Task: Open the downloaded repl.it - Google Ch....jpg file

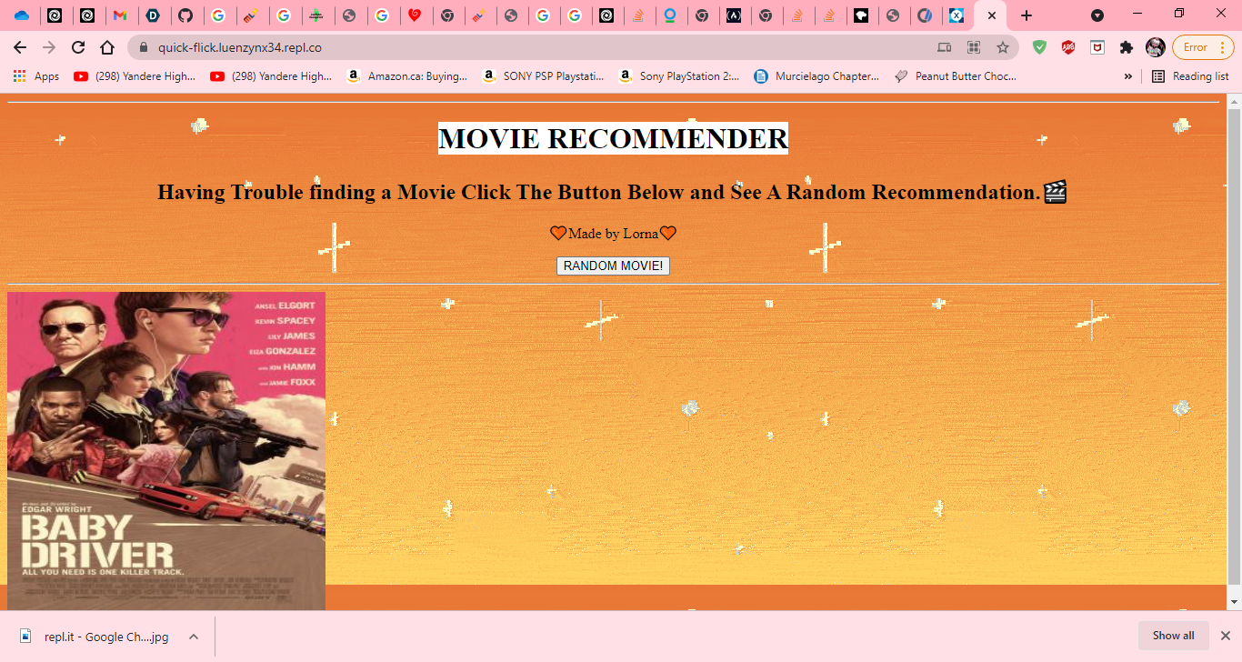Action: point(96,637)
